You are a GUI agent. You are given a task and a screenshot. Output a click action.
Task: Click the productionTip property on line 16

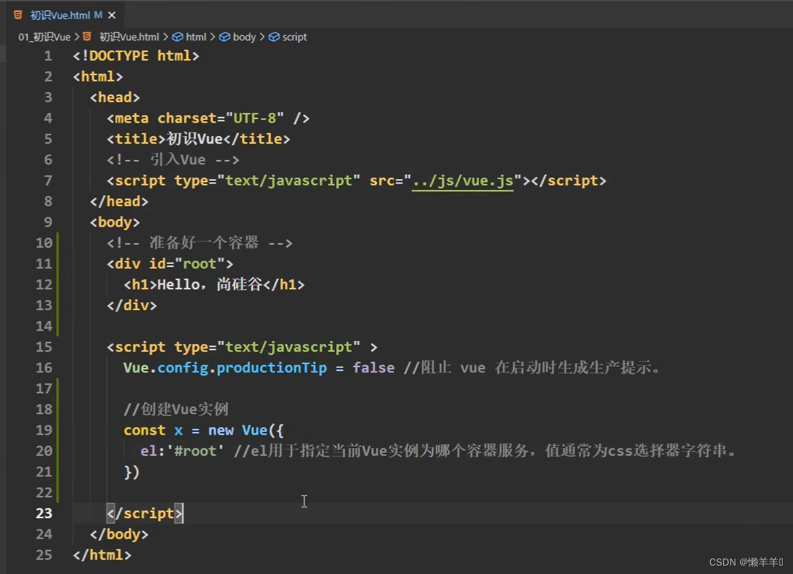(x=272, y=368)
